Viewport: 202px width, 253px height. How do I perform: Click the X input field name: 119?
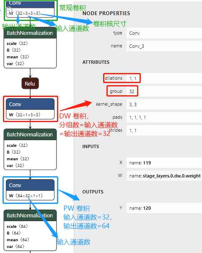tap(164, 163)
